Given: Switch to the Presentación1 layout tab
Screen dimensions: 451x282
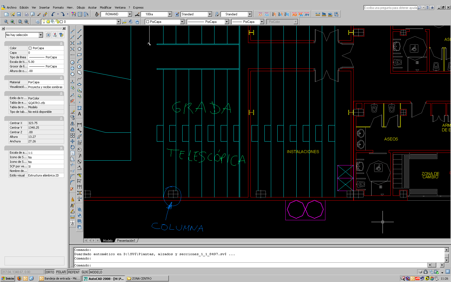Looking at the screenshot, I should coord(126,241).
